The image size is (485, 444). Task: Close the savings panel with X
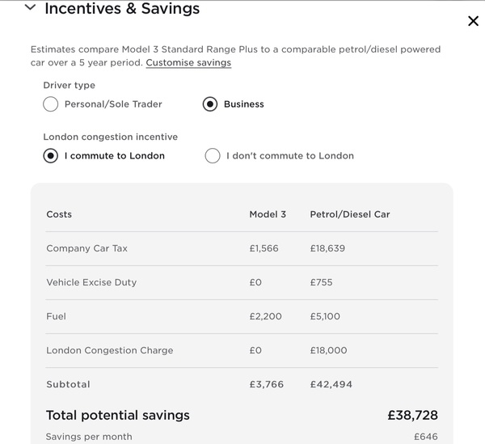click(473, 21)
